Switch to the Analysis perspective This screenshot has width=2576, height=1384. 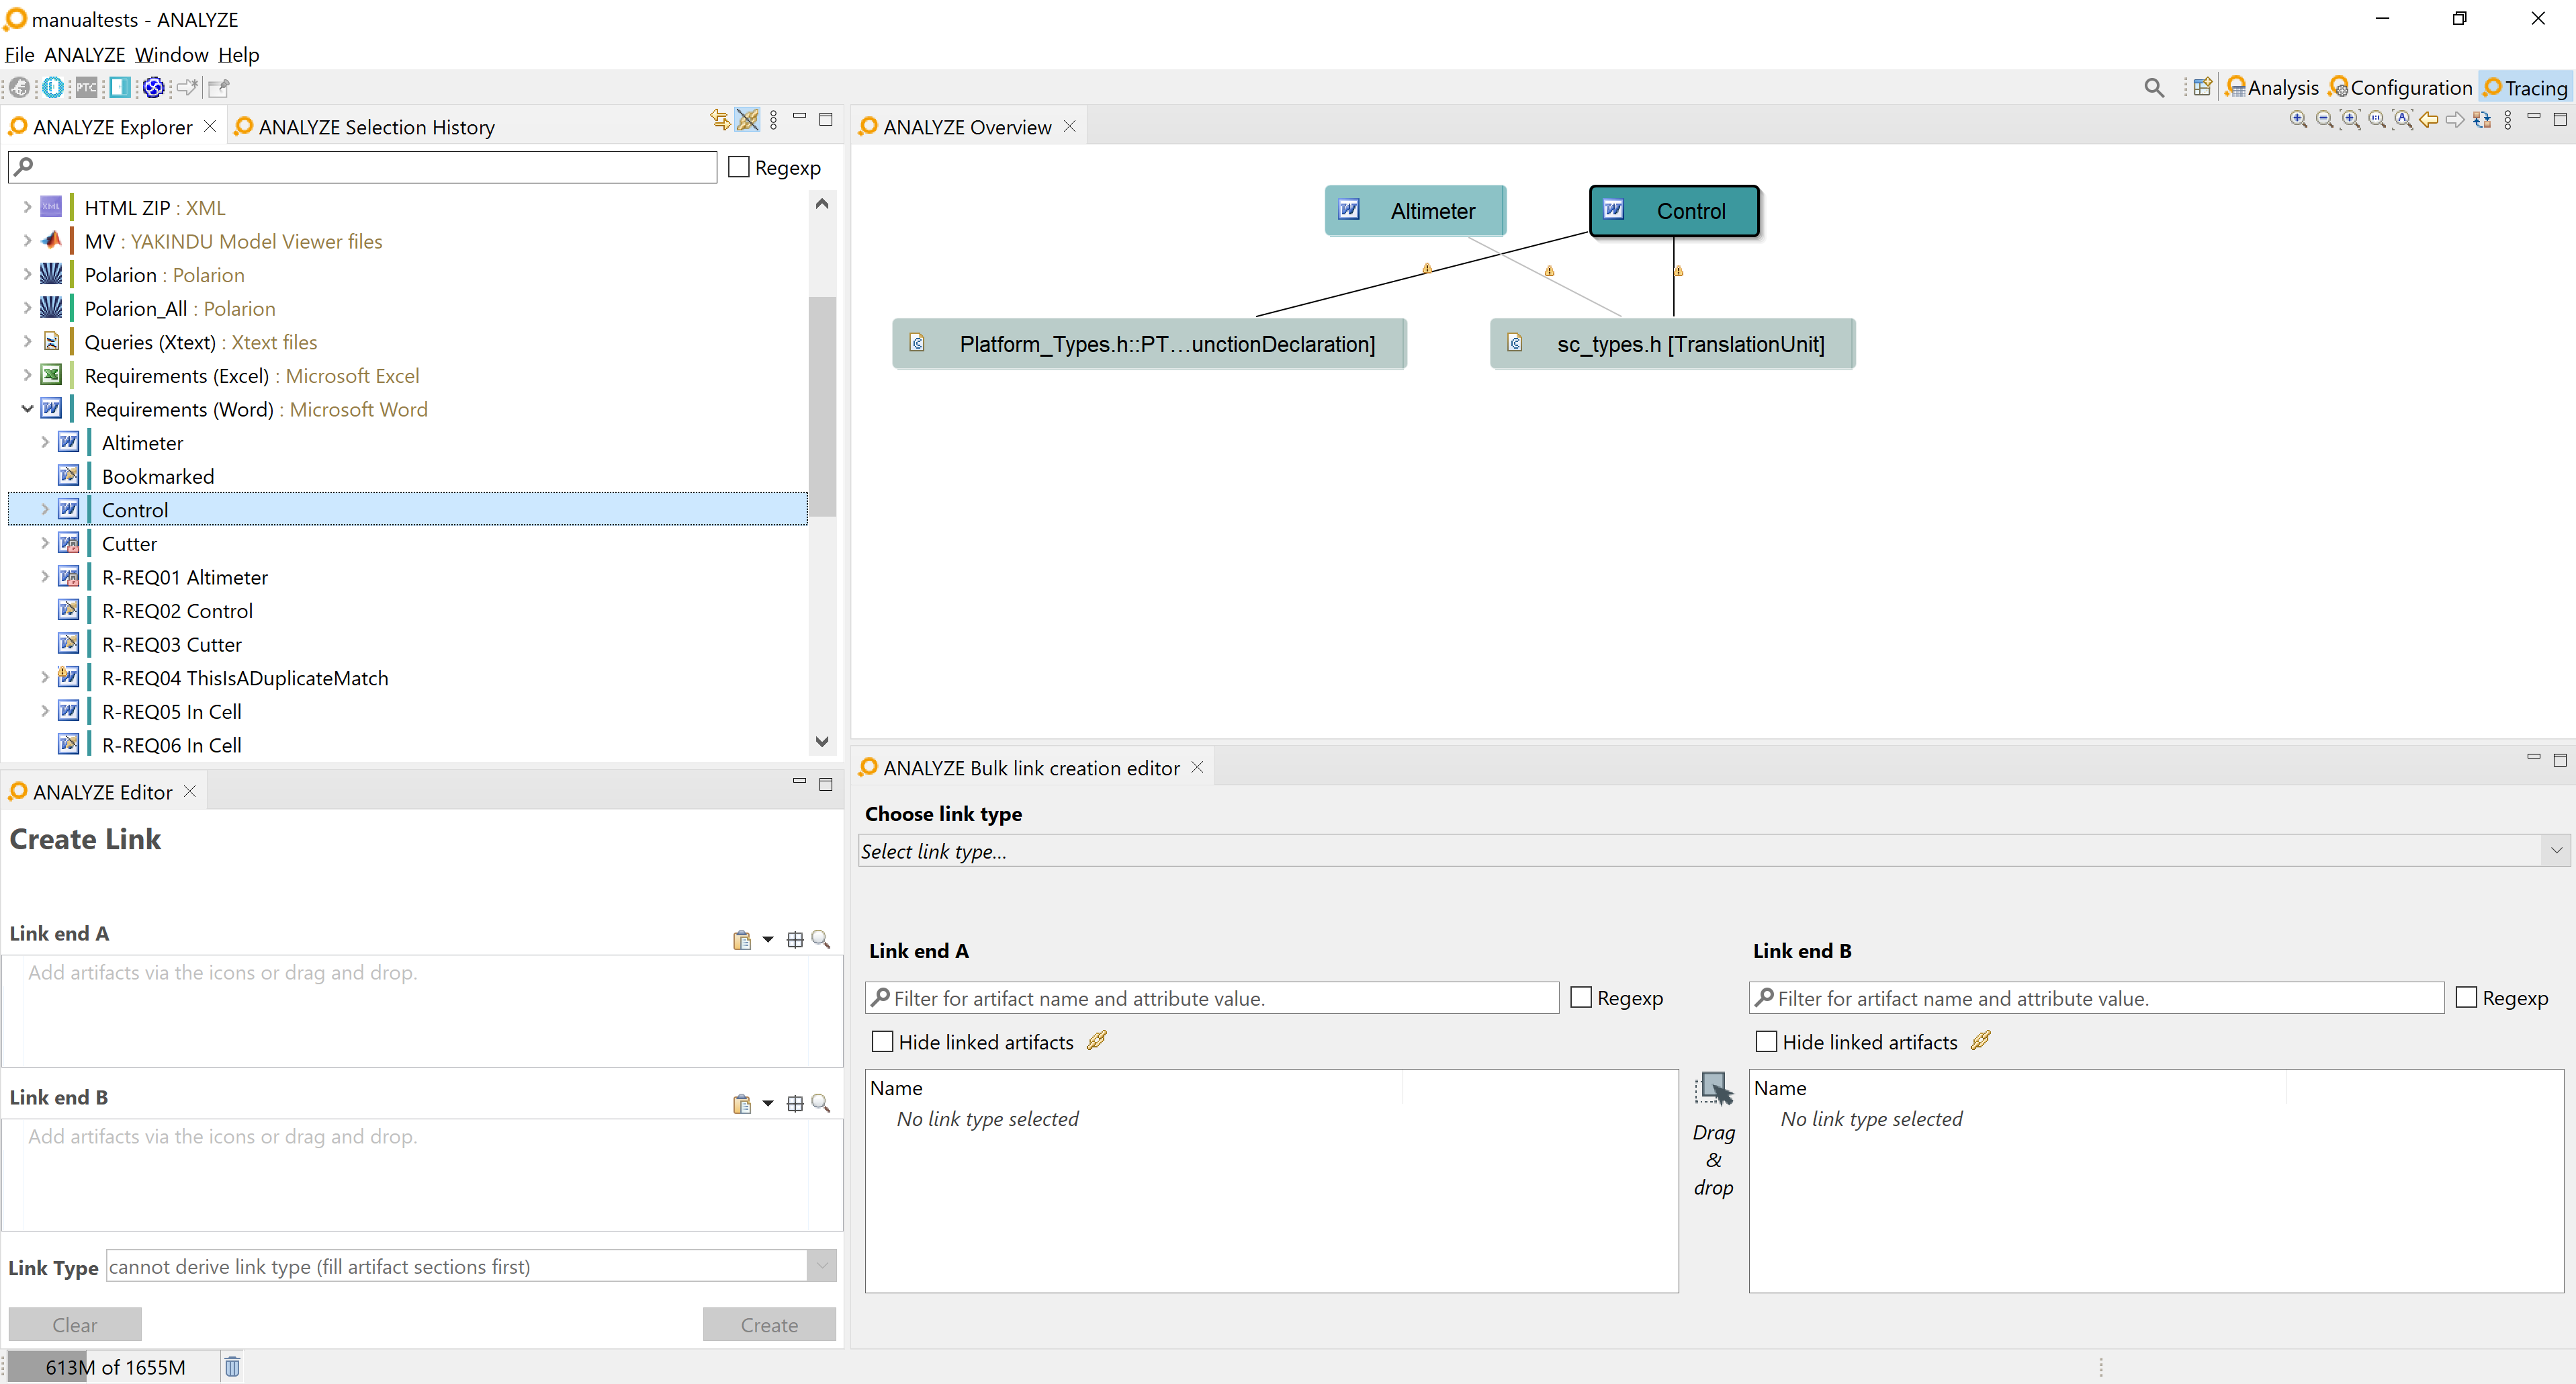(2272, 88)
